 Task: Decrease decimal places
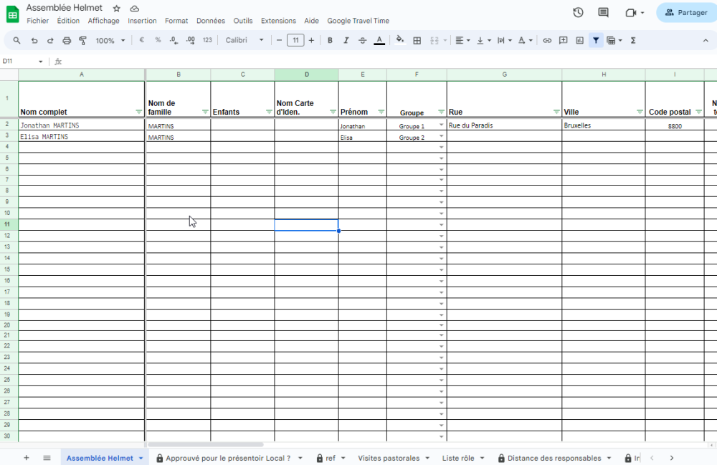pyautogui.click(x=173, y=40)
